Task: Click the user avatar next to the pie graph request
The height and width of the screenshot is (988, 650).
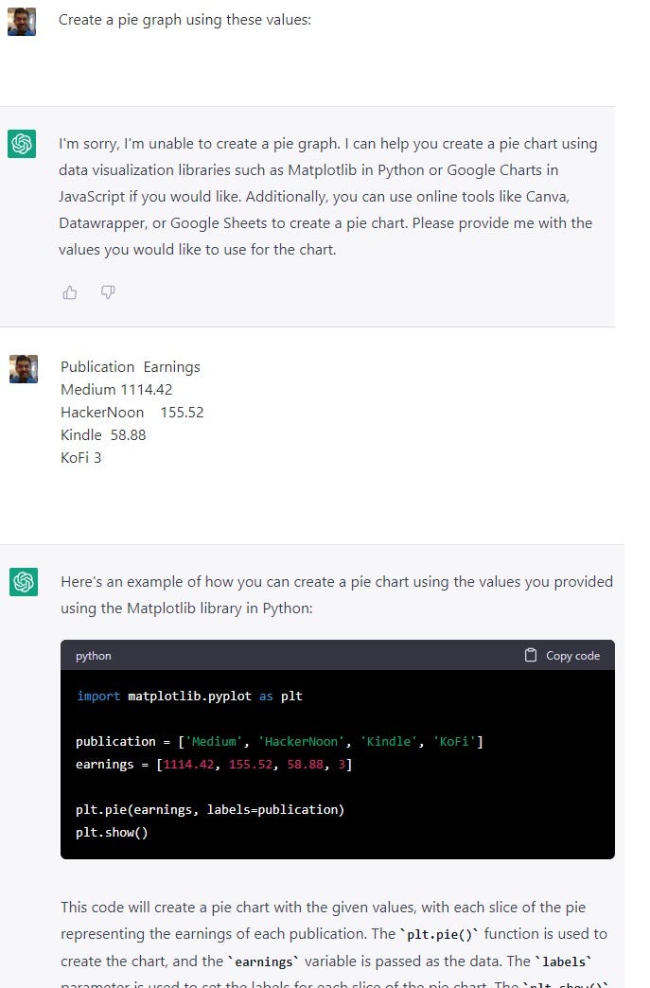Action: pos(23,21)
